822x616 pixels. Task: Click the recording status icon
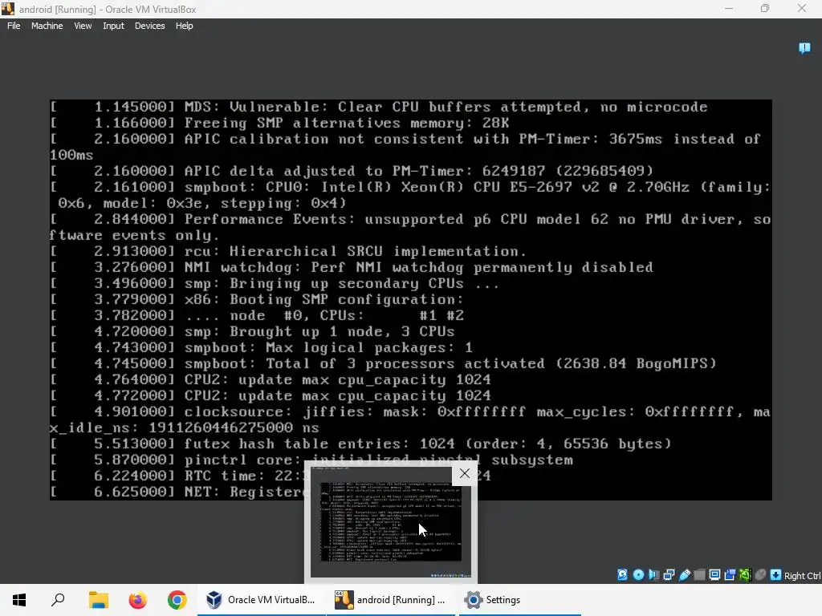click(730, 574)
